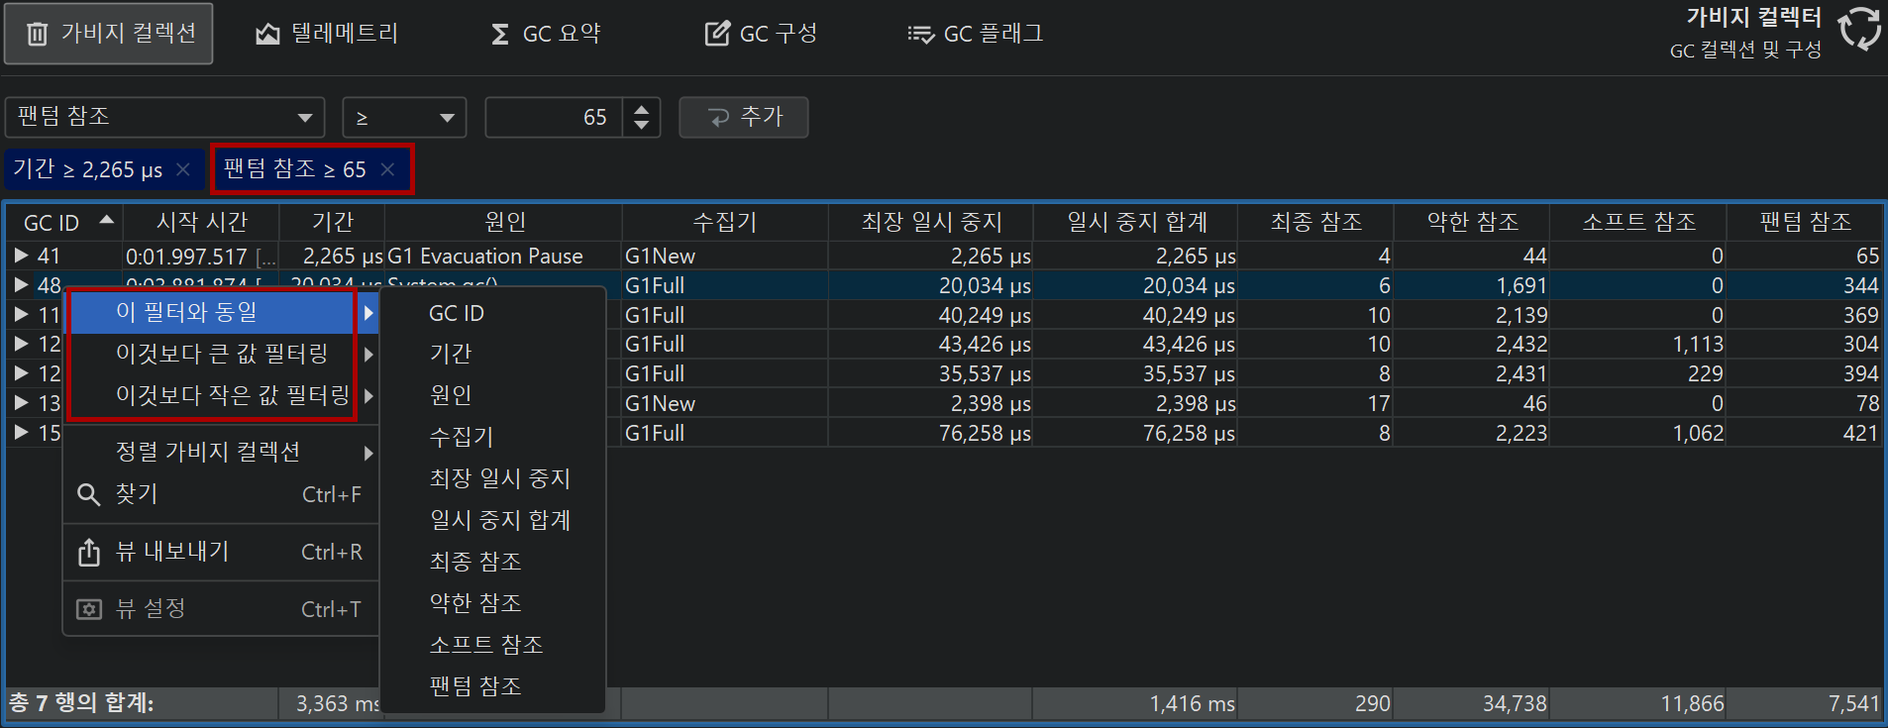This screenshot has height=728, width=1888.
Task: Remove the 팬텀 참조 ≥ 65 filter
Action: (x=388, y=169)
